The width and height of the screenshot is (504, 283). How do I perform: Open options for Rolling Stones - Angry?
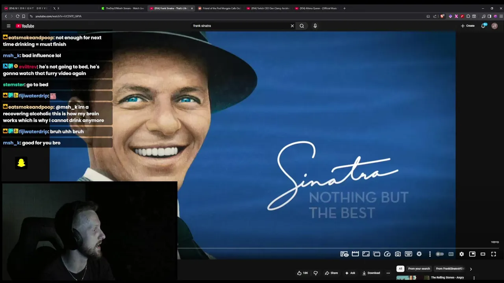pyautogui.click(x=474, y=278)
